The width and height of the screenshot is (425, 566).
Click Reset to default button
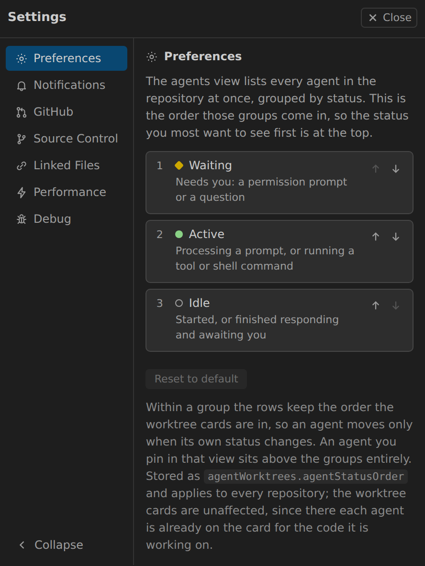tap(196, 379)
